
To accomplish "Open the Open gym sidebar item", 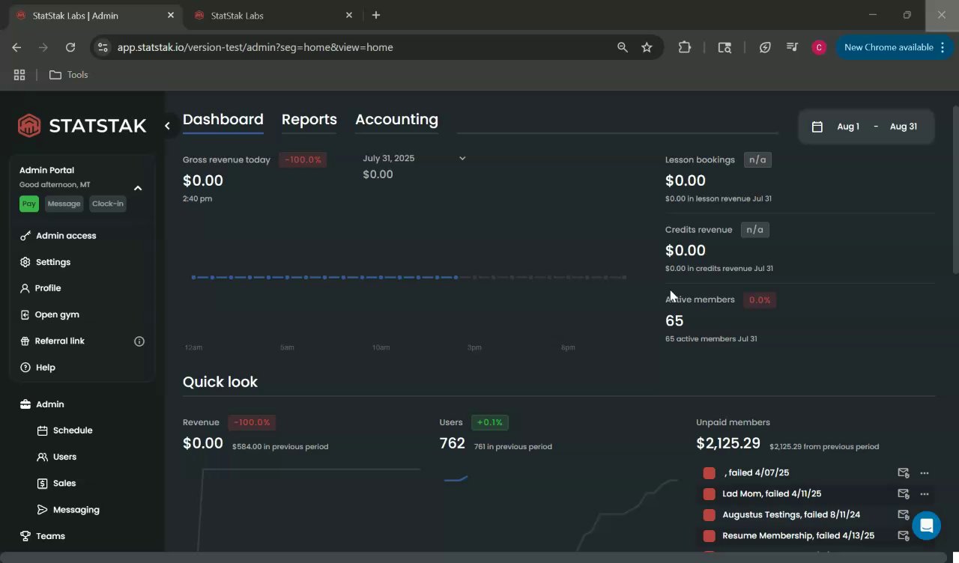I will click(x=49, y=314).
